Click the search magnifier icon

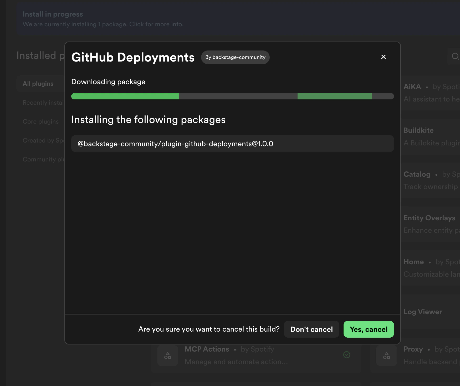(x=455, y=56)
